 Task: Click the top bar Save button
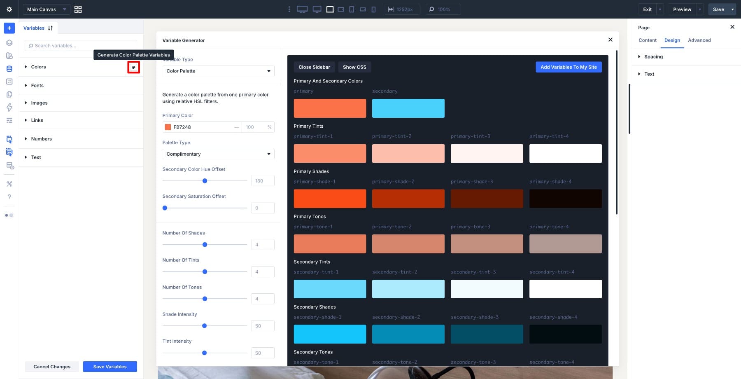click(718, 9)
